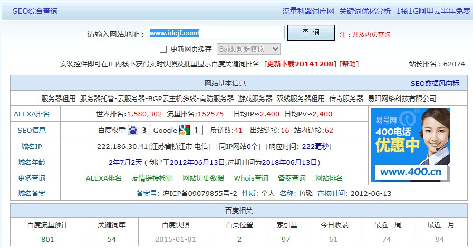Viewport: 473px width, 248px height.
Task: Click the 性质 label
Action: pos(250,193)
